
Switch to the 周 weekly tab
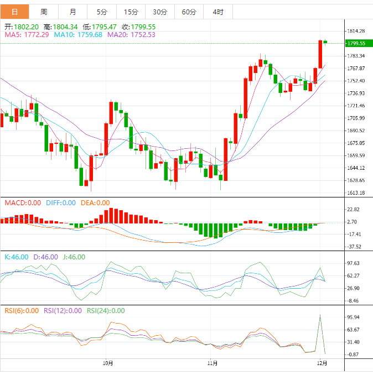click(x=44, y=12)
